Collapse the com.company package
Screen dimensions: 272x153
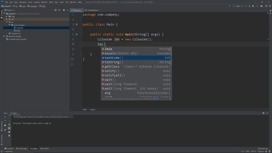[9, 25]
